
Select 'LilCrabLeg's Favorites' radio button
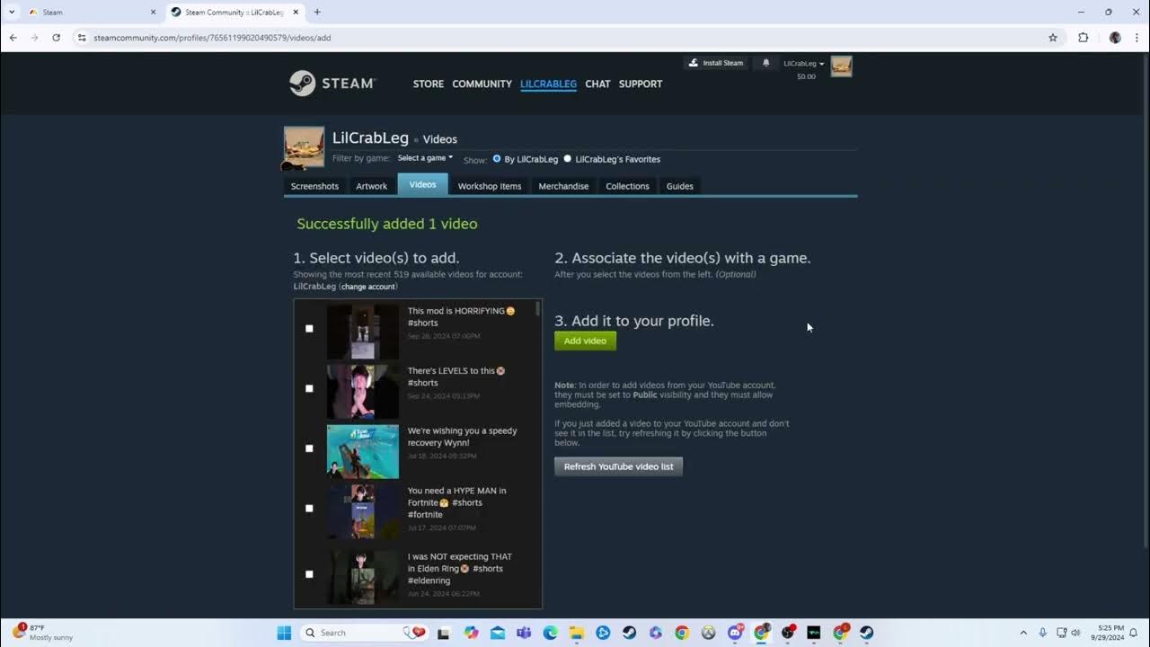[567, 159]
